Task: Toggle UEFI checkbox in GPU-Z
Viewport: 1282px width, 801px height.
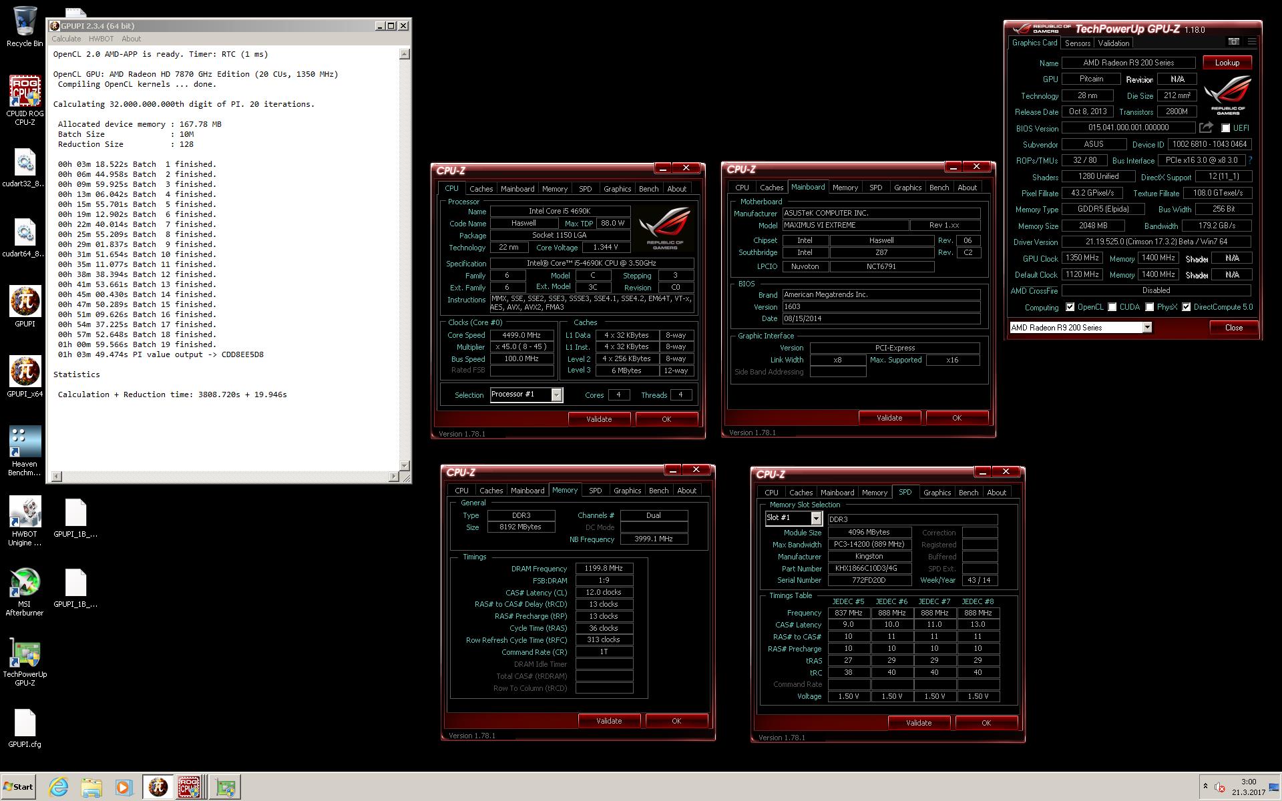Action: [x=1226, y=128]
